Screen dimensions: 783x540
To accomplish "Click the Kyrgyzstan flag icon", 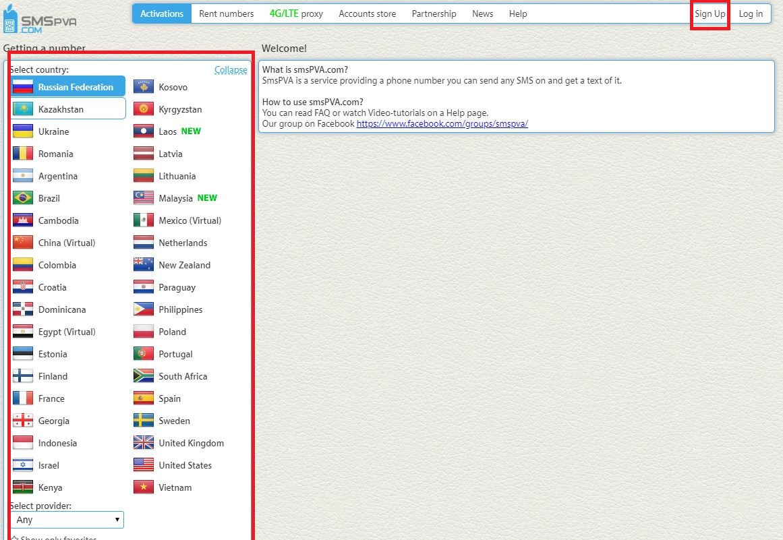I will coord(144,109).
